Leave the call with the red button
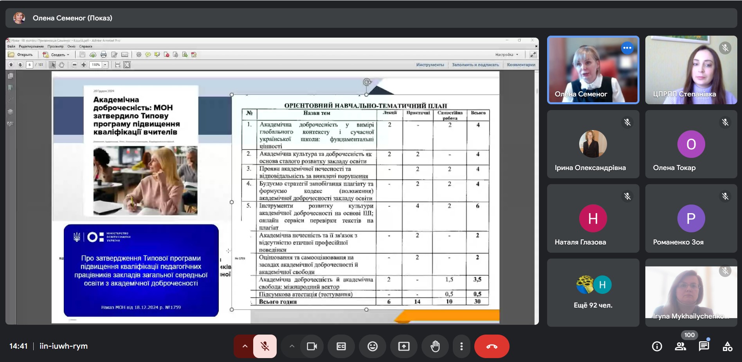 [x=492, y=346]
